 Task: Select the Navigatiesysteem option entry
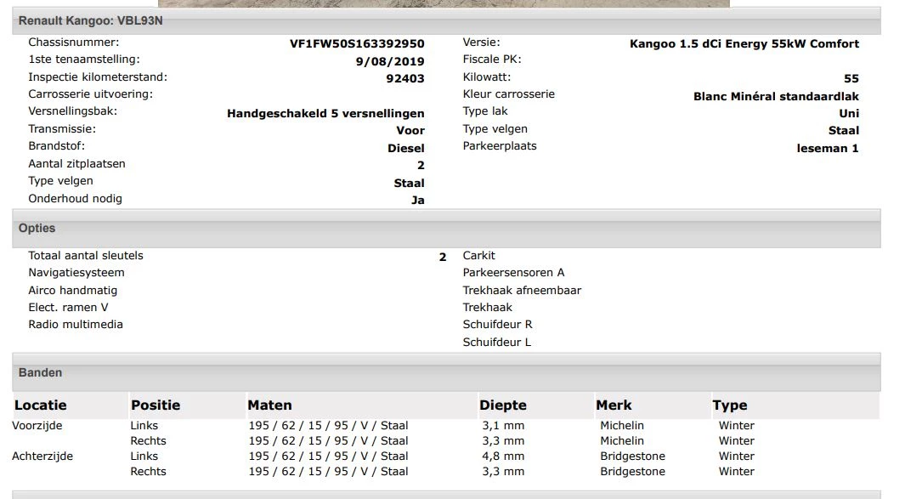(x=76, y=272)
